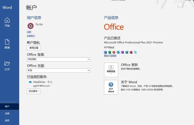Image resolution: width=194 pixels, height=125 pixels.
Task: Click the 新建 (New) document icon
Action: coord(7,42)
